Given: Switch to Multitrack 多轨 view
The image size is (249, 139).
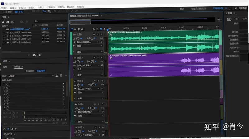Looking at the screenshot, I should click(19, 12).
